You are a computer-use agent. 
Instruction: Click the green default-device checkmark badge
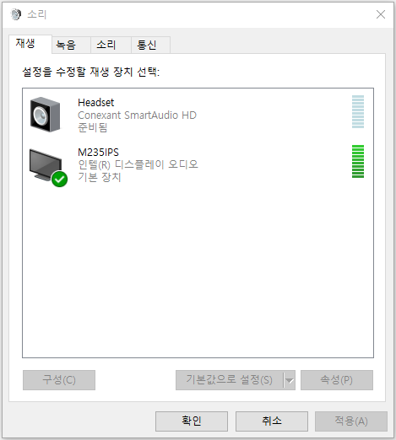coord(59,179)
